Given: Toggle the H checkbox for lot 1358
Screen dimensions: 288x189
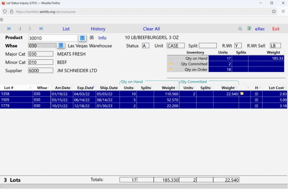Looking at the screenshot, I should [256, 94].
